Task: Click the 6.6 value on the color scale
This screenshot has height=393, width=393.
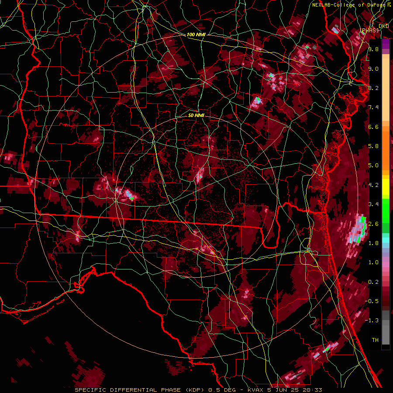Action: click(373, 127)
